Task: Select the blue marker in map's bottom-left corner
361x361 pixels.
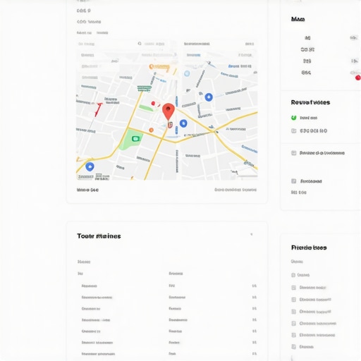Action: [x=90, y=166]
